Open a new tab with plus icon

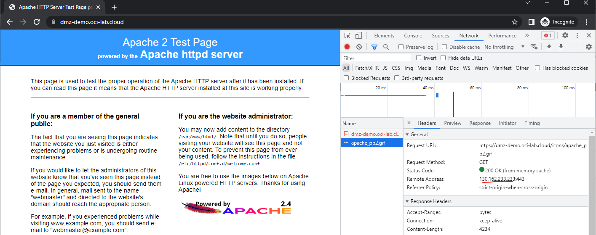click(x=114, y=7)
